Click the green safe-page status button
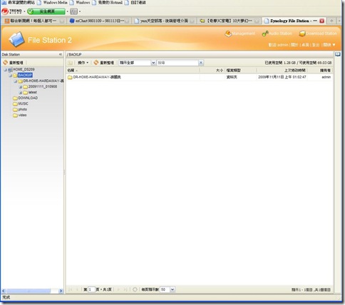Image resolution: width=345 pixels, height=305 pixels. [x=46, y=11]
